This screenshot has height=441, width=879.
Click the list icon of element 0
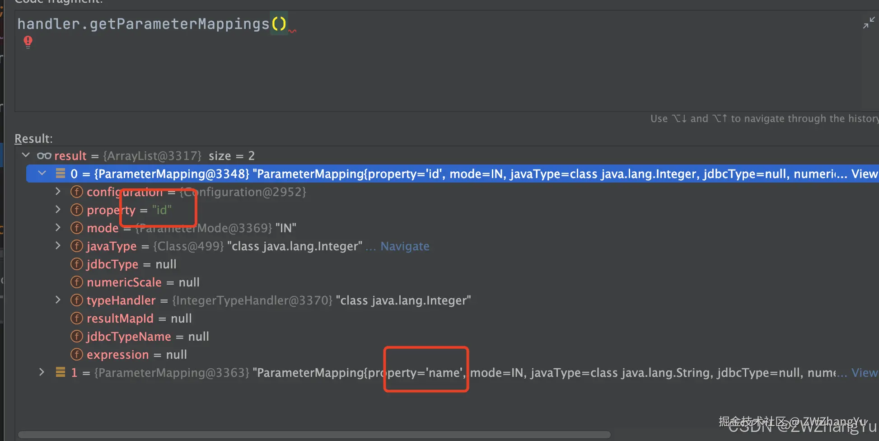60,174
